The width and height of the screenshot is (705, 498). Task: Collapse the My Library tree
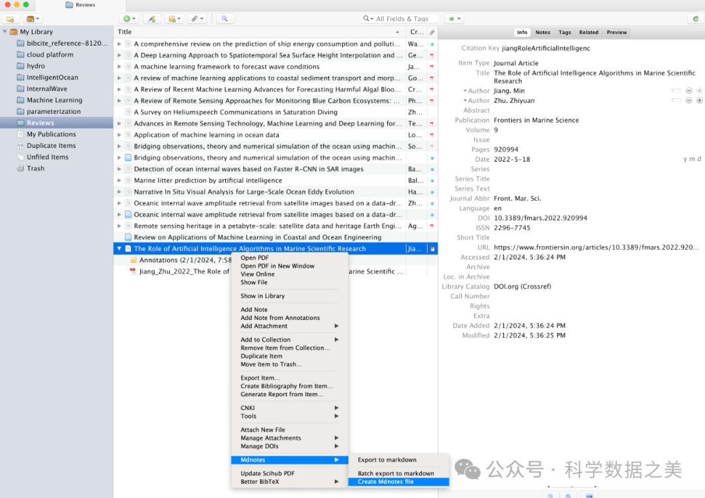click(5, 32)
